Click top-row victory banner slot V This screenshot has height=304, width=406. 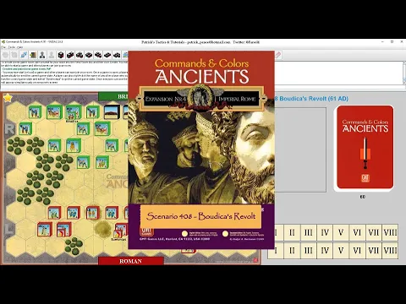pyautogui.click(x=341, y=232)
